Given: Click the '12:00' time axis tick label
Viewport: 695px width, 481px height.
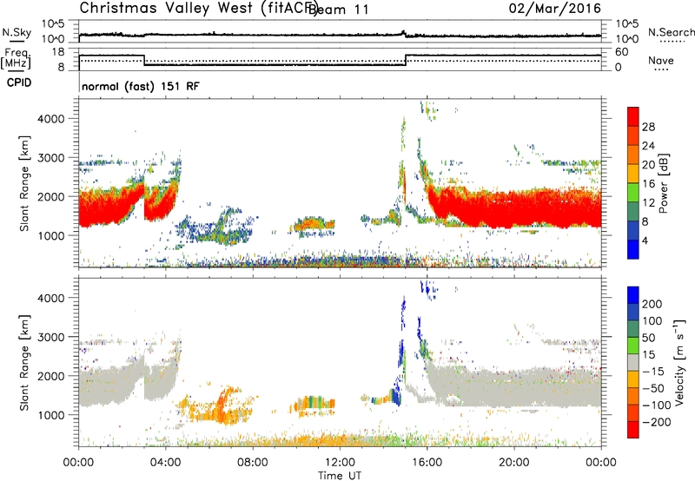Looking at the screenshot, I should coord(340,463).
